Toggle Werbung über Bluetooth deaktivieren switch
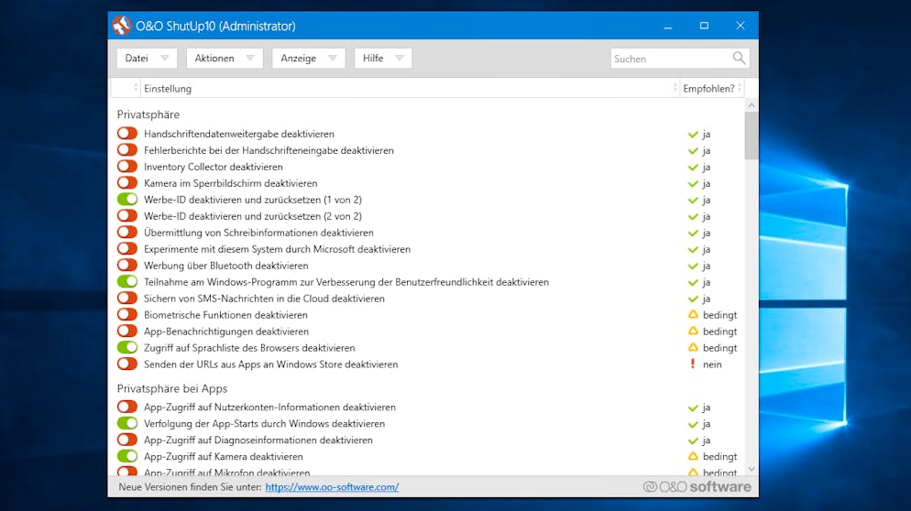This screenshot has height=511, width=911. [x=127, y=266]
